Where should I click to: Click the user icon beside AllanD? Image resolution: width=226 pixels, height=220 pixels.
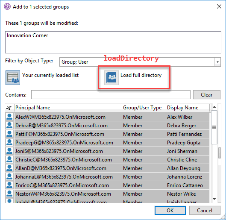[x=9, y=168]
